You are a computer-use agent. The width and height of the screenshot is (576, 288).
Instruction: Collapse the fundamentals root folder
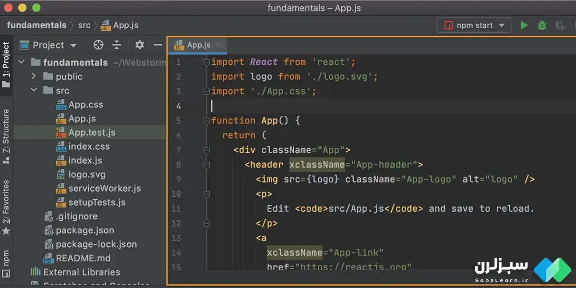21,62
